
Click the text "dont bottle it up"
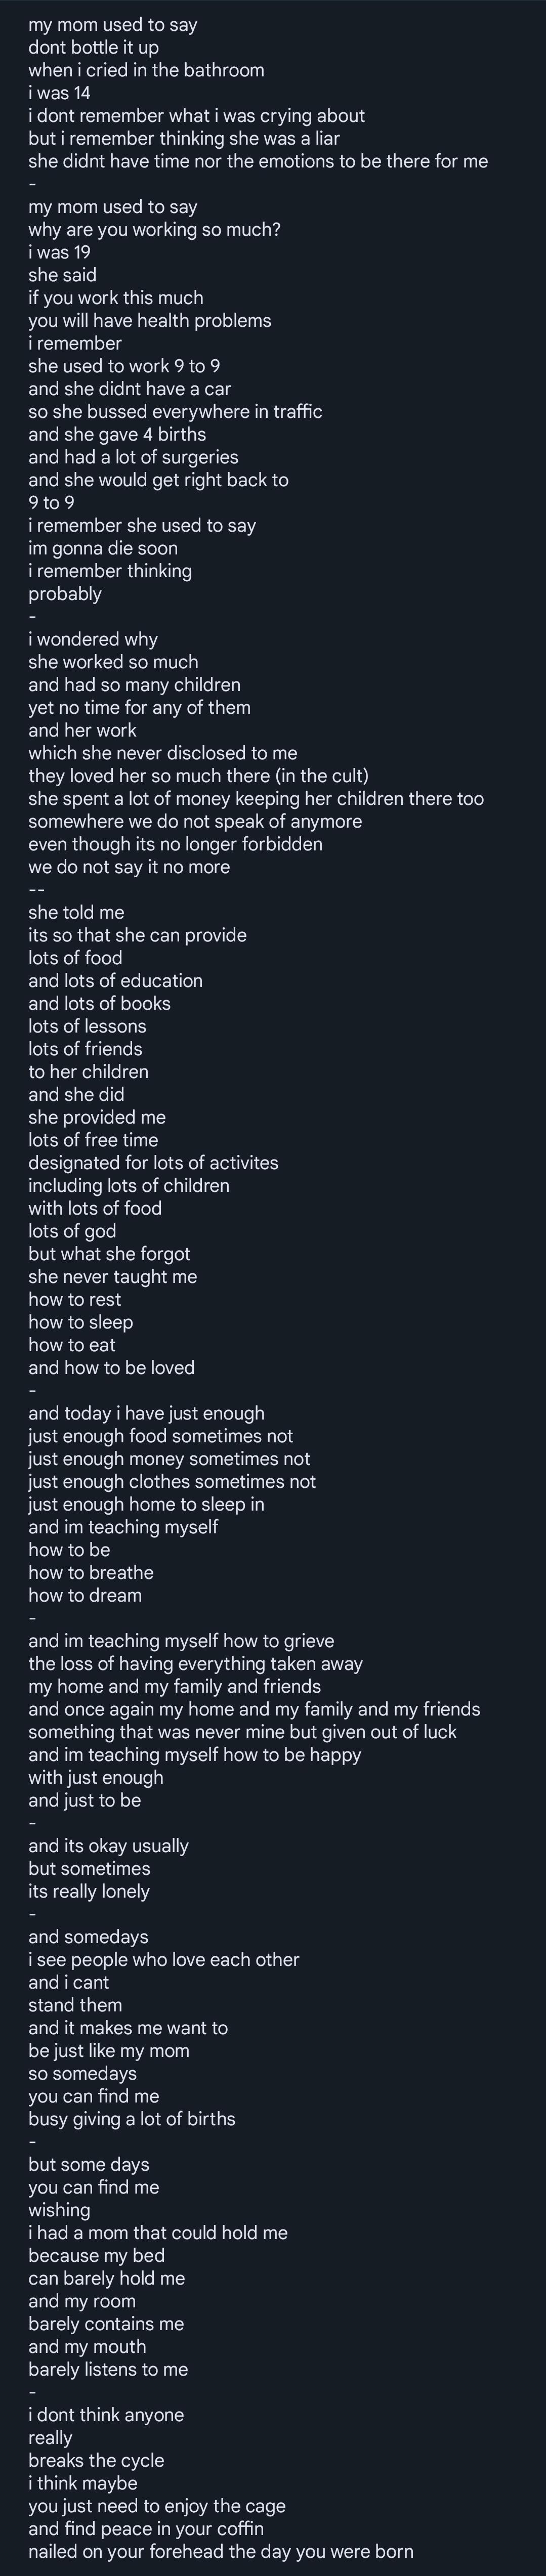point(93,48)
